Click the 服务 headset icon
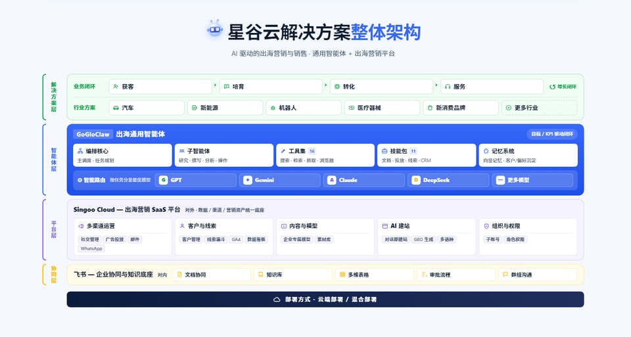Viewport: 631px width, 337px height. tap(448, 87)
